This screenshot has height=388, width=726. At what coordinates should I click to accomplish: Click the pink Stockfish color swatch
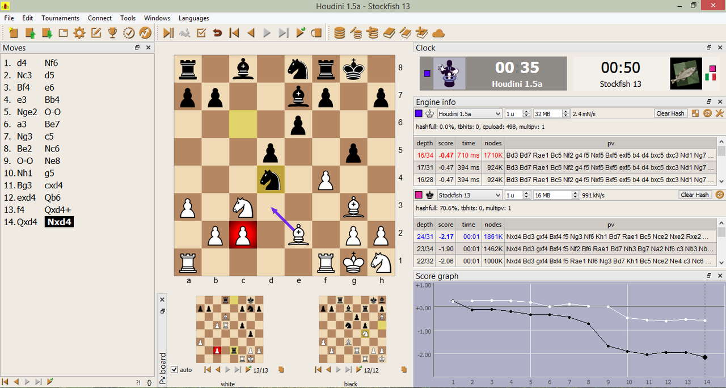pyautogui.click(x=419, y=195)
